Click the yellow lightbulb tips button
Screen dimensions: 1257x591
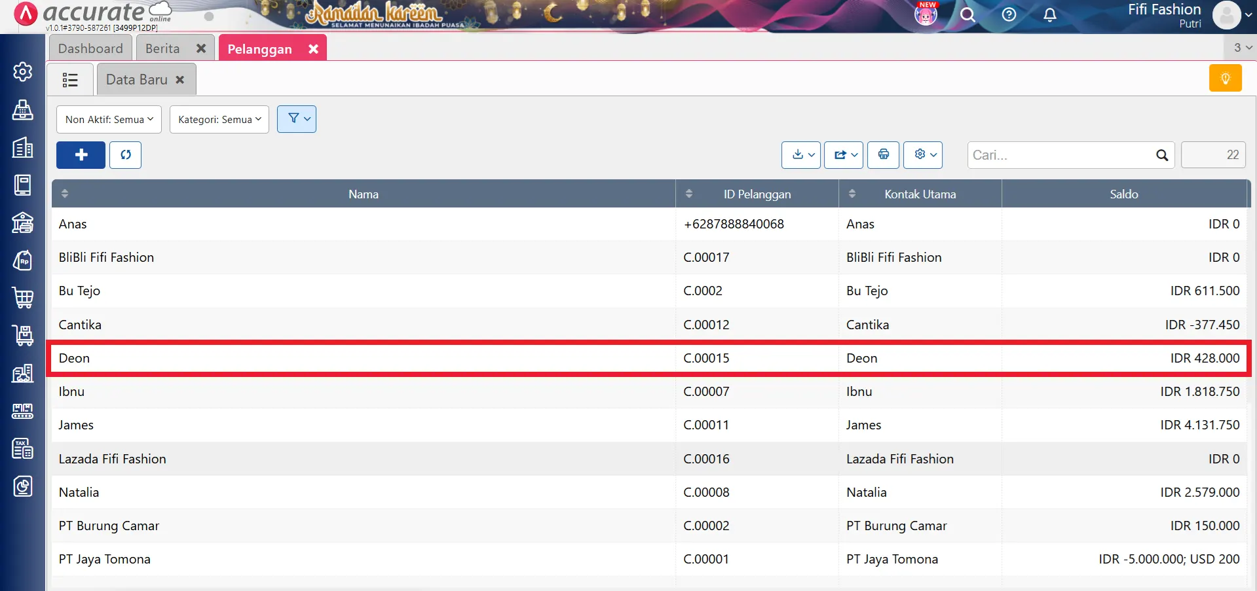1225,79
